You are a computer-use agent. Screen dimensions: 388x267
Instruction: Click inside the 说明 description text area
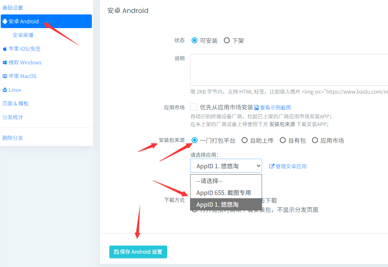289,70
